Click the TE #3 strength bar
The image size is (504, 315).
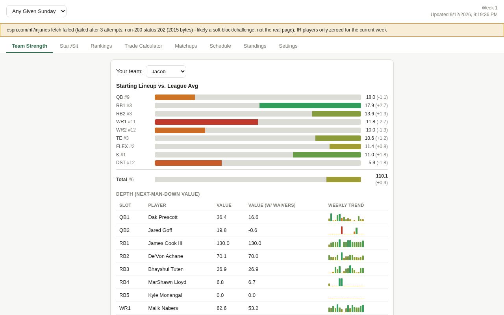tap(258, 138)
